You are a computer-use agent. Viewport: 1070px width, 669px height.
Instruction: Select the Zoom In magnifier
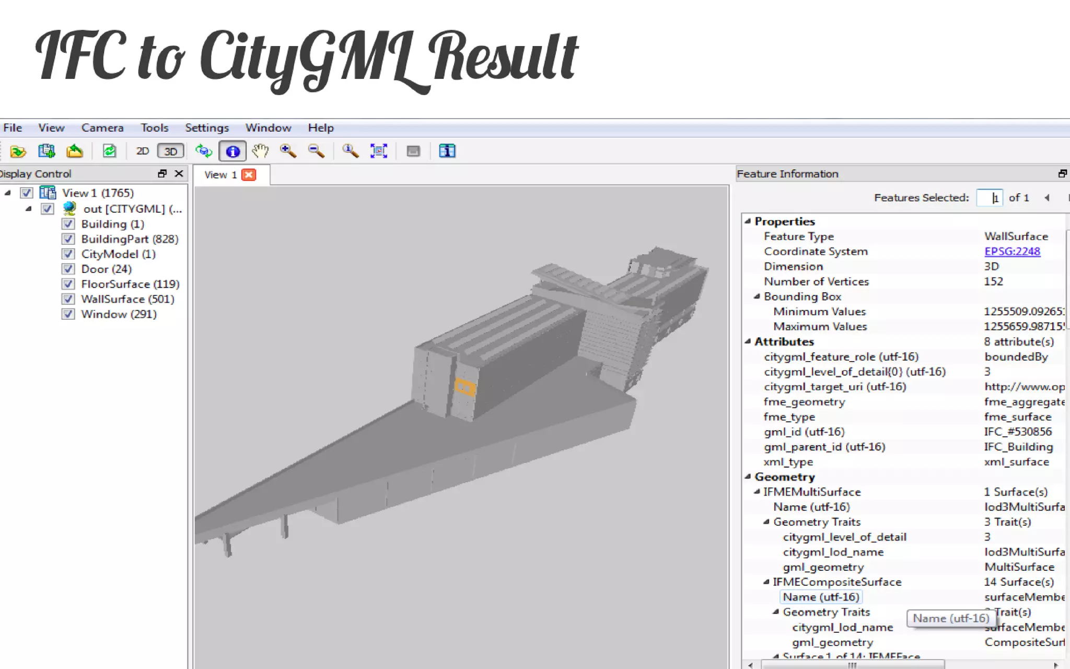[x=288, y=152]
